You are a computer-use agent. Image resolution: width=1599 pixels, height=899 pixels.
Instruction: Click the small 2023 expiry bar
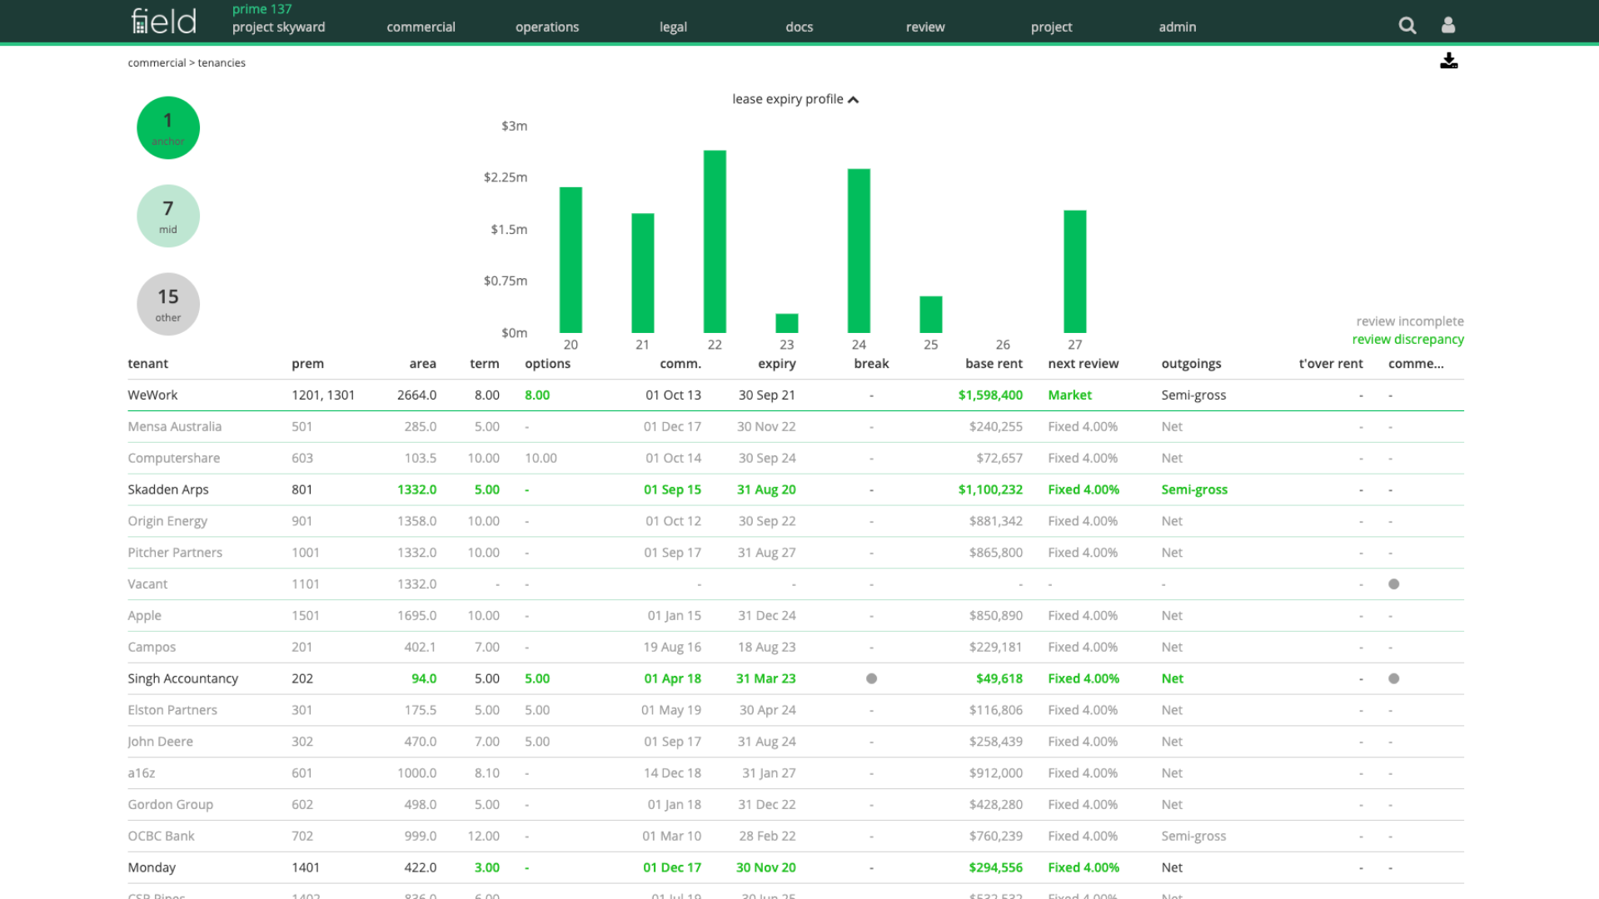coord(787,323)
